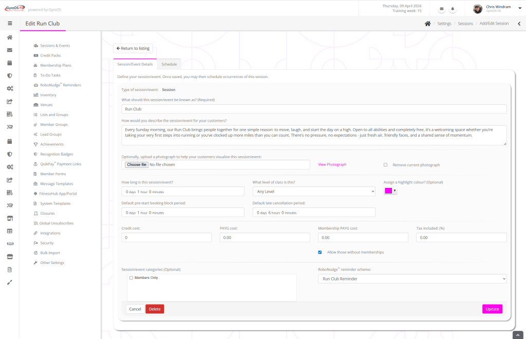Click the session name input field
The image size is (526, 339).
[314, 109]
